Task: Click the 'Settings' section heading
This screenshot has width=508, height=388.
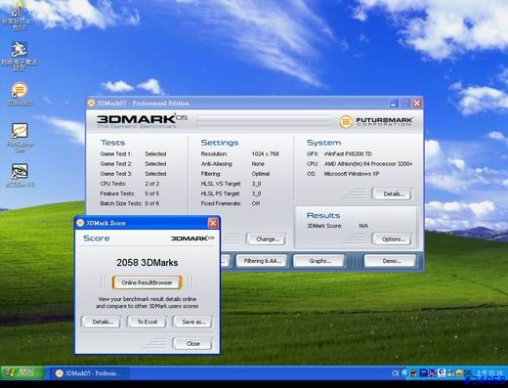Action: point(220,143)
